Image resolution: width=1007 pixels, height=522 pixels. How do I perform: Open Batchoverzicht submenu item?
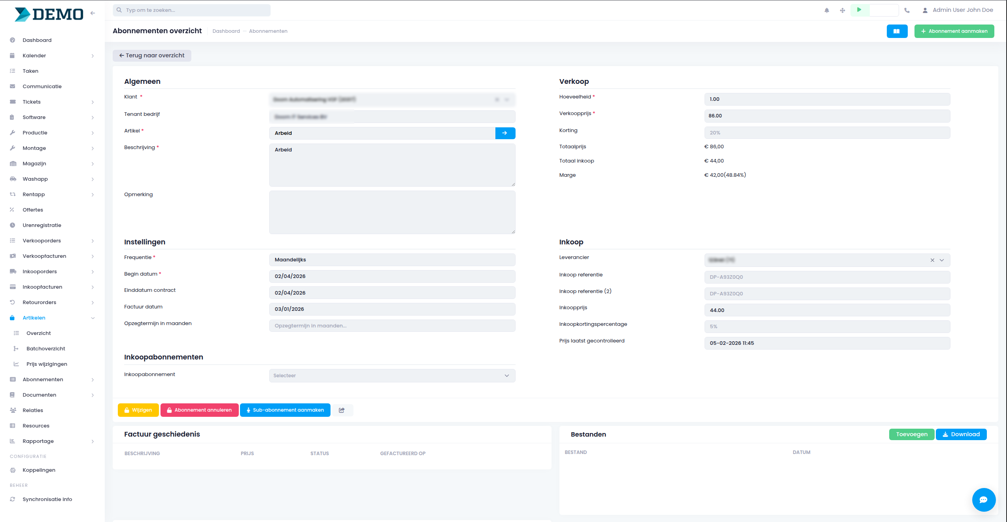tap(46, 349)
